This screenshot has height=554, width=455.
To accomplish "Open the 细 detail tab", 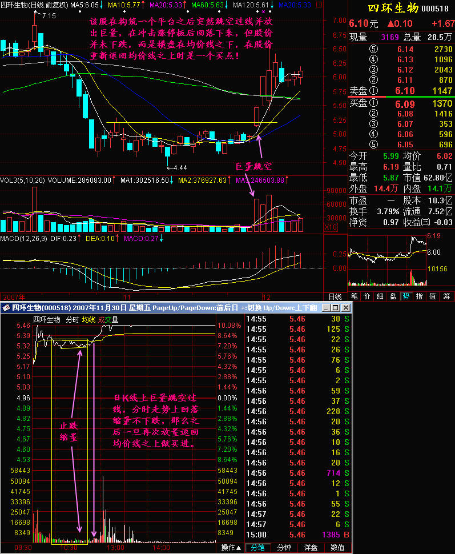I will (380, 296).
